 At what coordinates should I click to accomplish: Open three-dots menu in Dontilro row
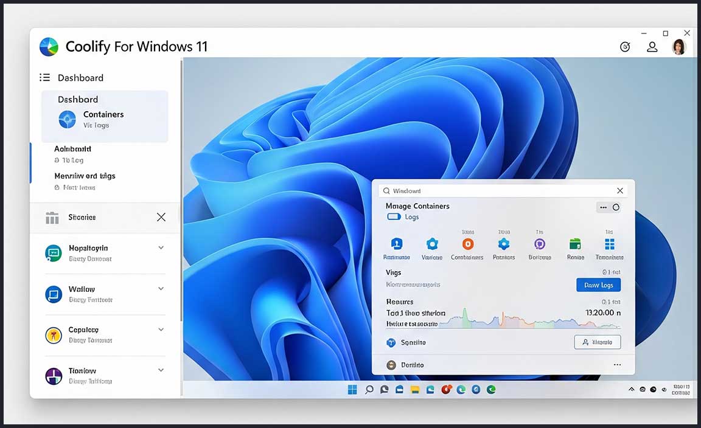[x=618, y=365]
